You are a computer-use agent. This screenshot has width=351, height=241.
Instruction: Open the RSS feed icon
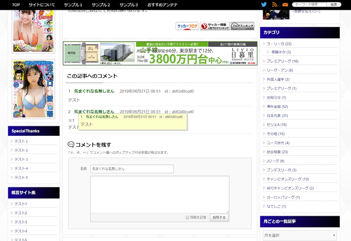[274, 5]
